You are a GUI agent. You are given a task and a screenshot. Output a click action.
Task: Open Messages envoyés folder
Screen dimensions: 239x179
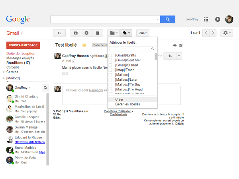click(20, 58)
